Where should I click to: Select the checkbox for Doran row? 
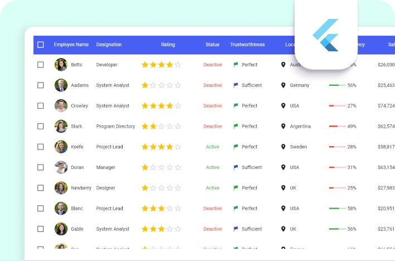tap(40, 167)
